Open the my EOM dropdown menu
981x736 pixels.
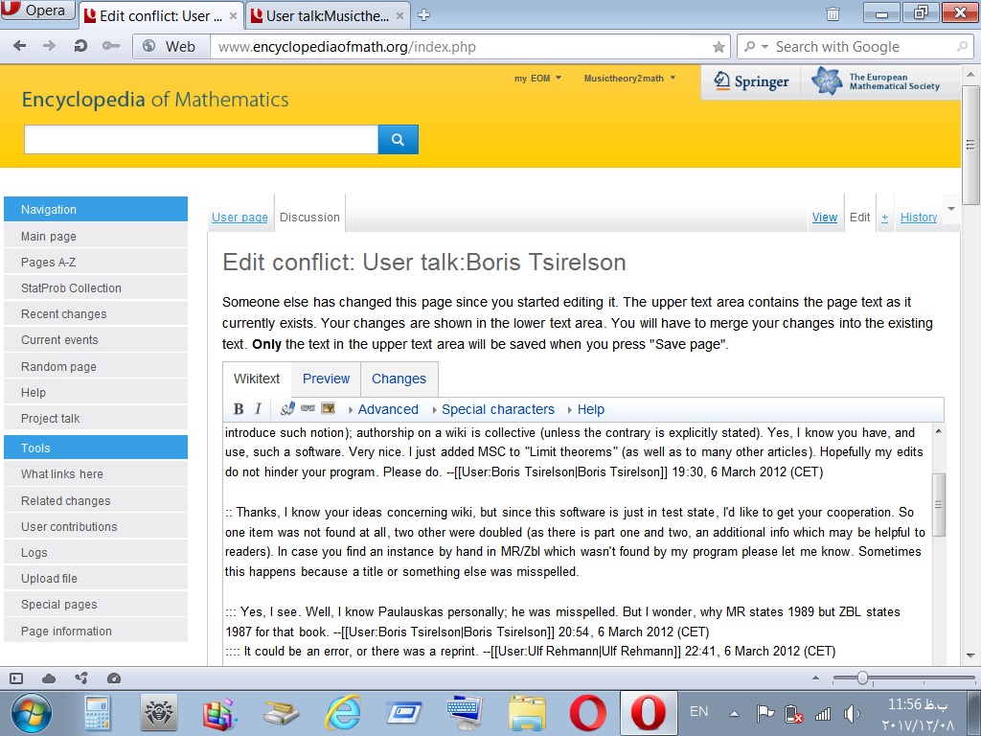(x=537, y=79)
